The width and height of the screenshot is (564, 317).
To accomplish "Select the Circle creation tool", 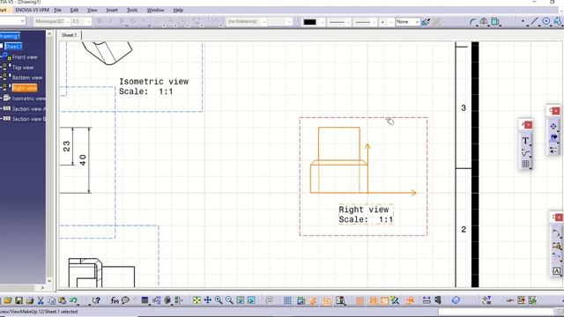I will tap(546, 22).
